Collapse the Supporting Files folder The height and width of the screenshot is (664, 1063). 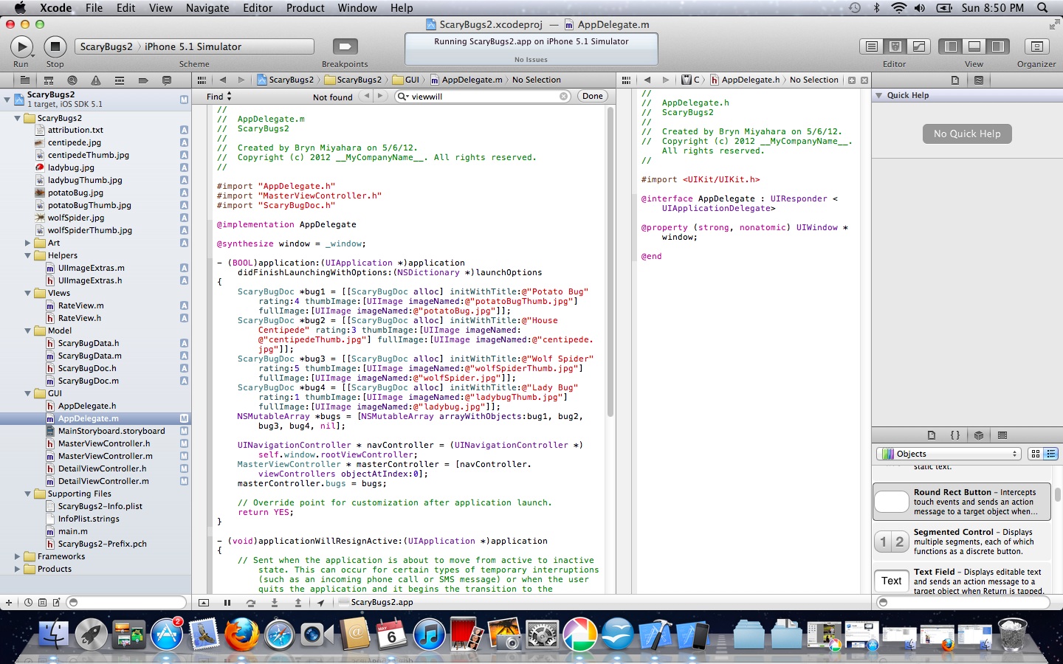click(x=28, y=494)
